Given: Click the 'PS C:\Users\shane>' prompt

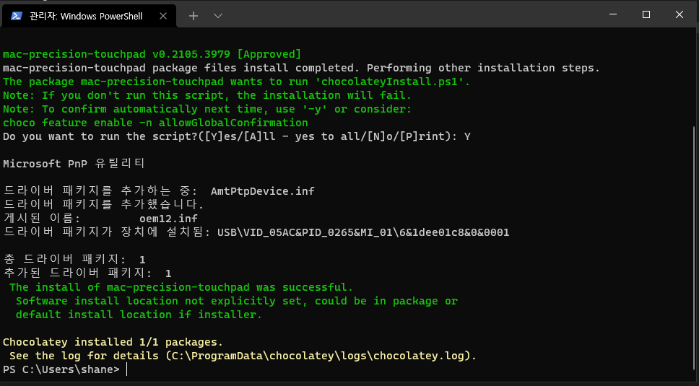Looking at the screenshot, I should 61,369.
